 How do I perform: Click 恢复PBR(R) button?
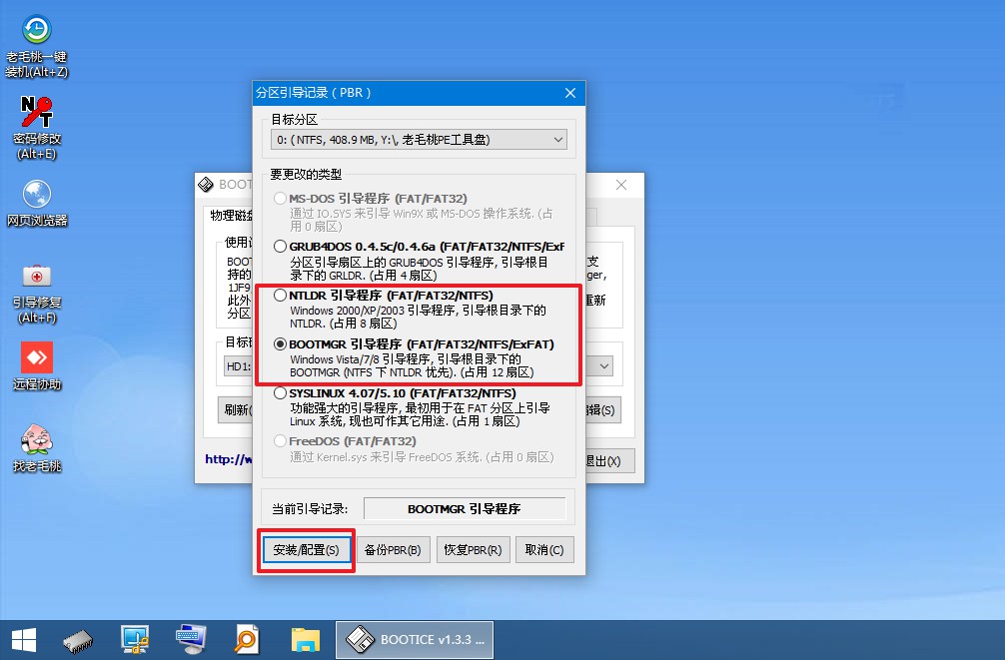473,550
